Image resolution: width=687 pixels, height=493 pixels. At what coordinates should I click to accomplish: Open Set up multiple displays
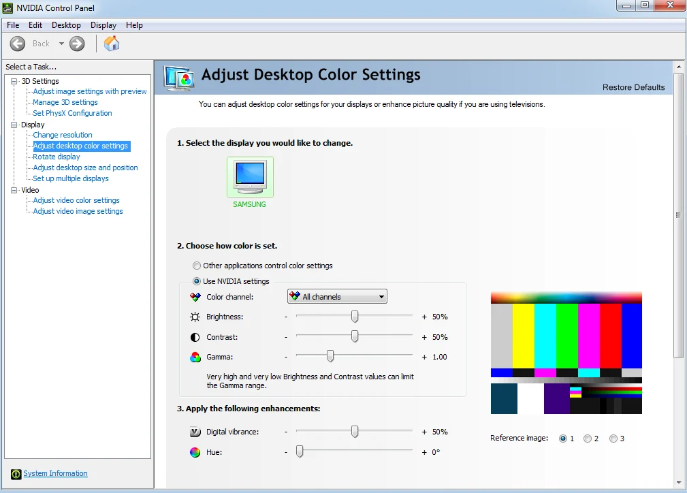click(71, 178)
